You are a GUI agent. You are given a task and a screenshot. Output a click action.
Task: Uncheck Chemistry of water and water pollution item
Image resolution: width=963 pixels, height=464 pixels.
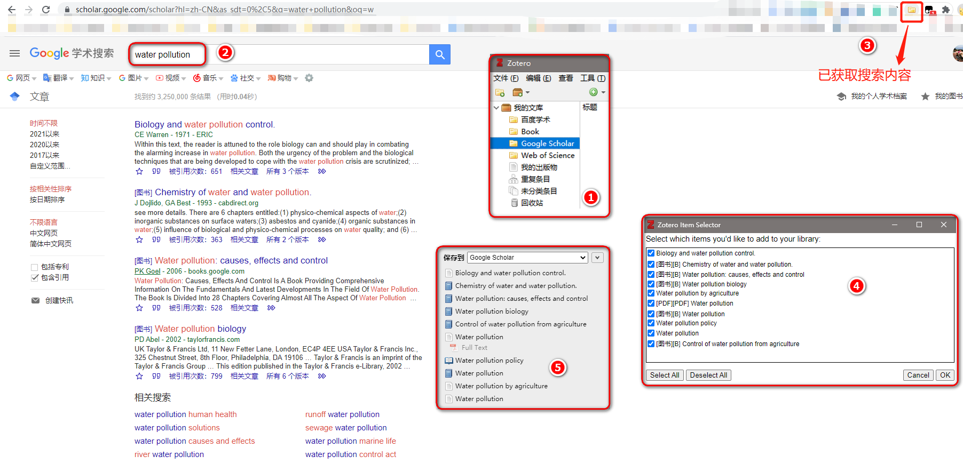[651, 265]
